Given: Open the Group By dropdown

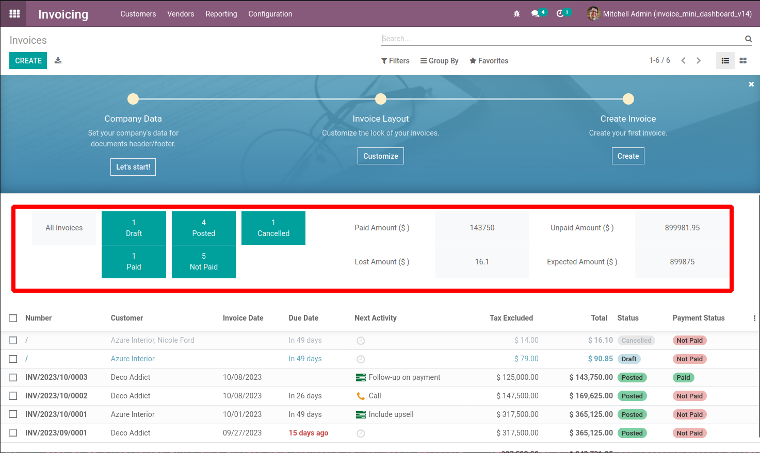Looking at the screenshot, I should (439, 61).
